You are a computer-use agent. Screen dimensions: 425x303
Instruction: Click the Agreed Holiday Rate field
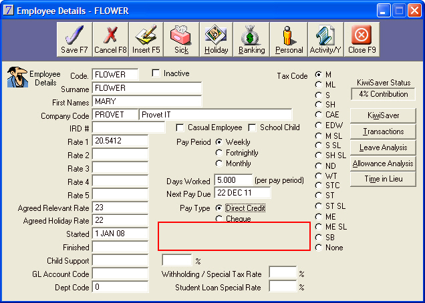coord(120,220)
